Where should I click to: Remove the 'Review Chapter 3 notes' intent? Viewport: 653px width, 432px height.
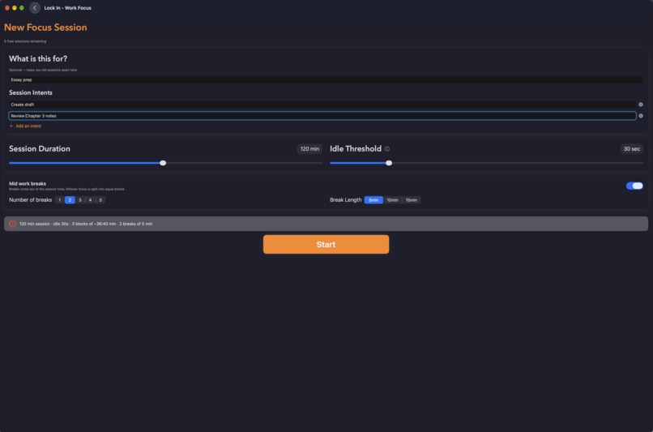click(641, 116)
